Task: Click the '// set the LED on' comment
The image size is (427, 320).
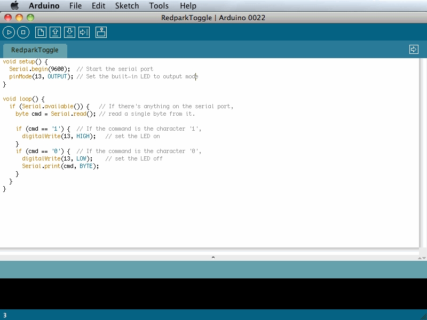Action: click(132, 137)
